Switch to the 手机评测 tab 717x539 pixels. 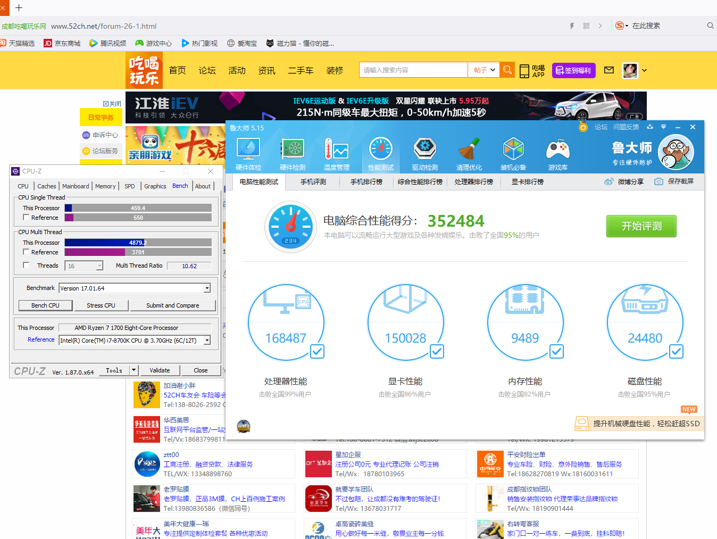point(313,181)
